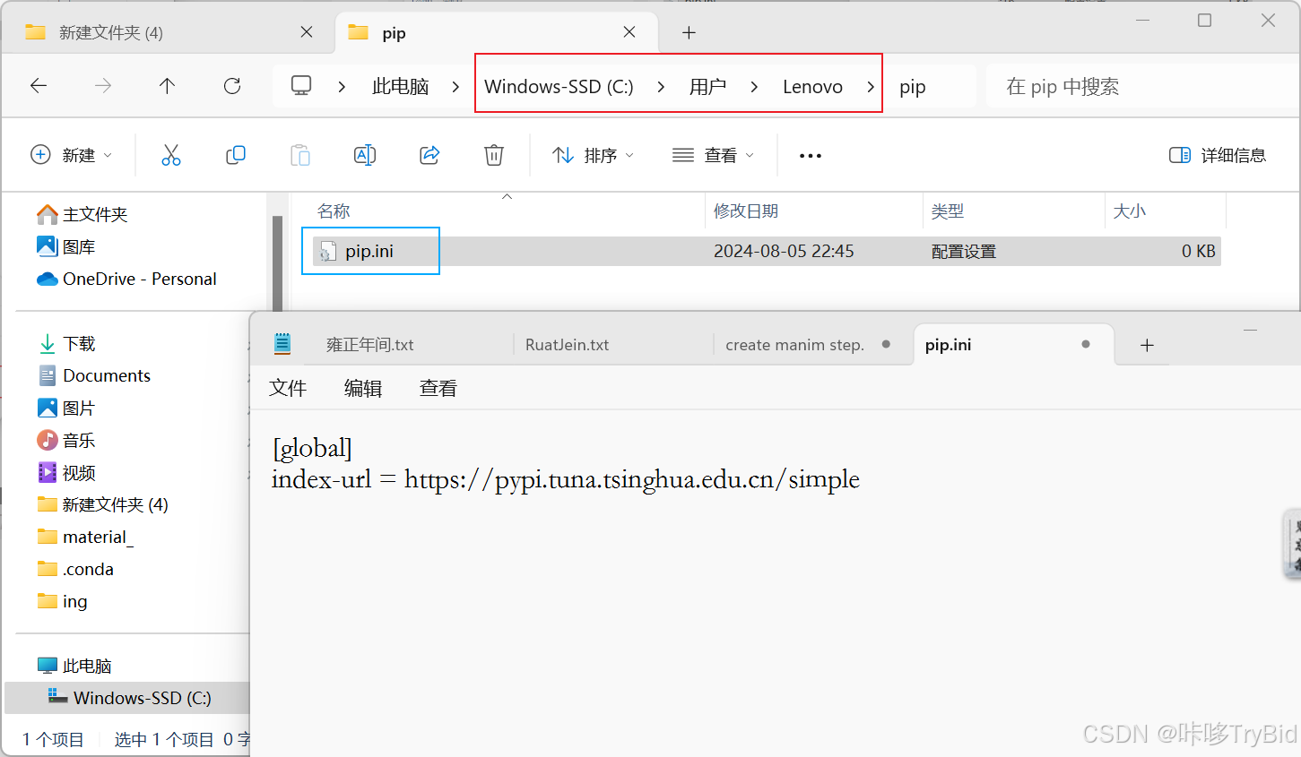Open material_ folder in sidebar
1301x757 pixels.
click(x=85, y=537)
